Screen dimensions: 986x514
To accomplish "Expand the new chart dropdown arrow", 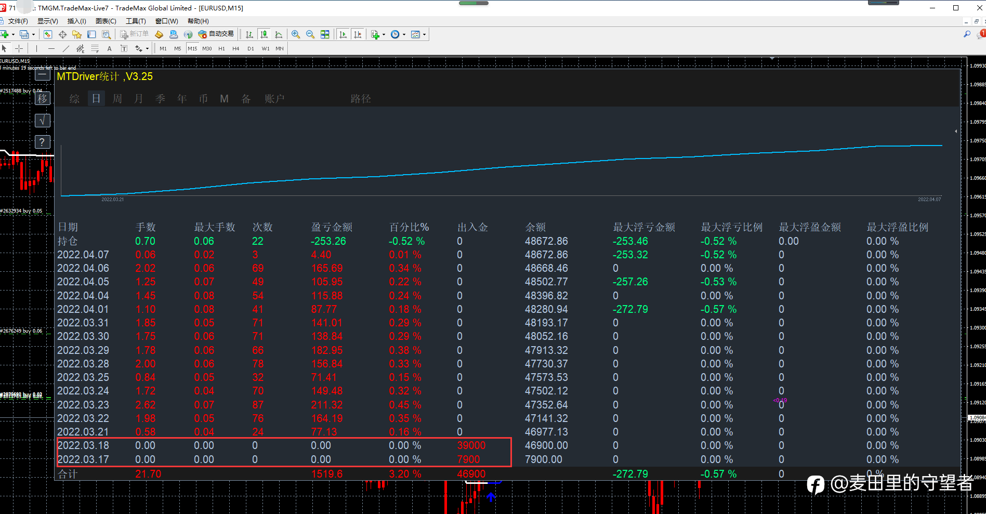I will click(x=13, y=35).
